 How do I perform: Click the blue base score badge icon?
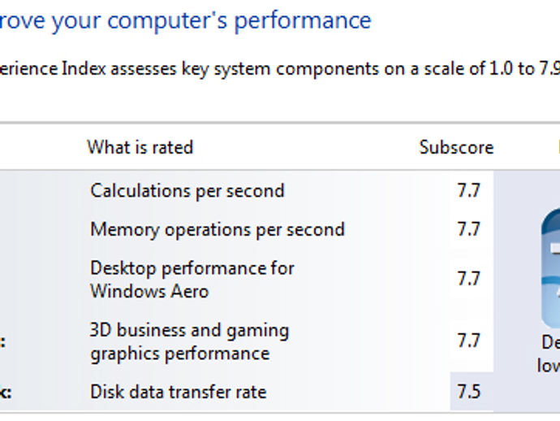551,268
